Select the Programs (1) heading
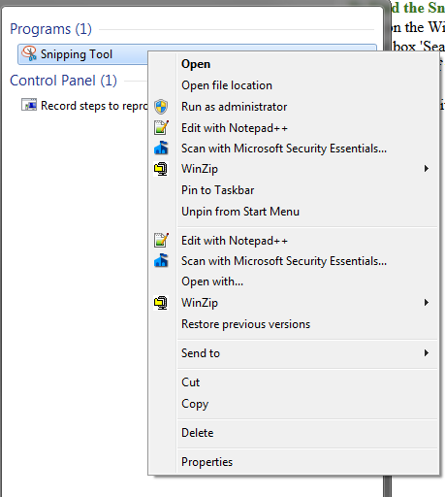The image size is (445, 497). 50,29
